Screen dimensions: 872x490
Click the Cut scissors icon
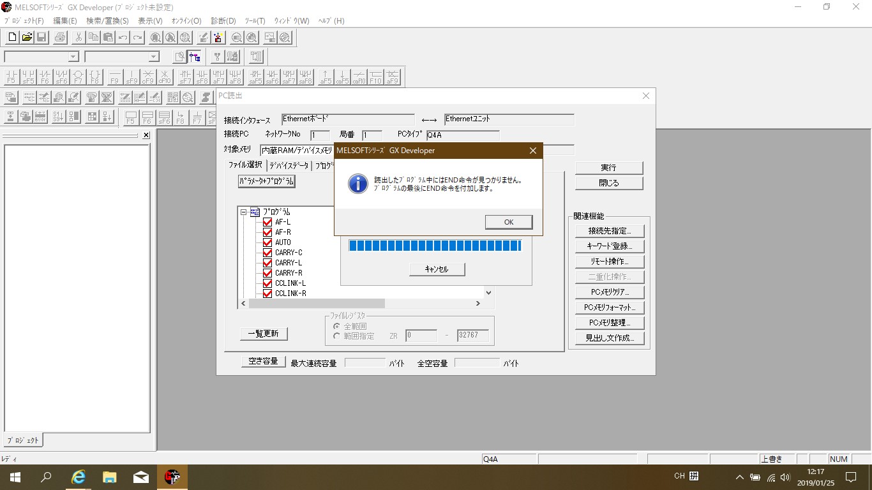[x=78, y=38]
